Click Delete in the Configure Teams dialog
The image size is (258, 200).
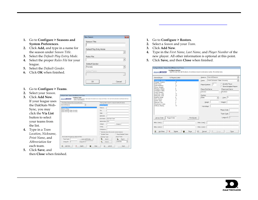tap(81, 146)
